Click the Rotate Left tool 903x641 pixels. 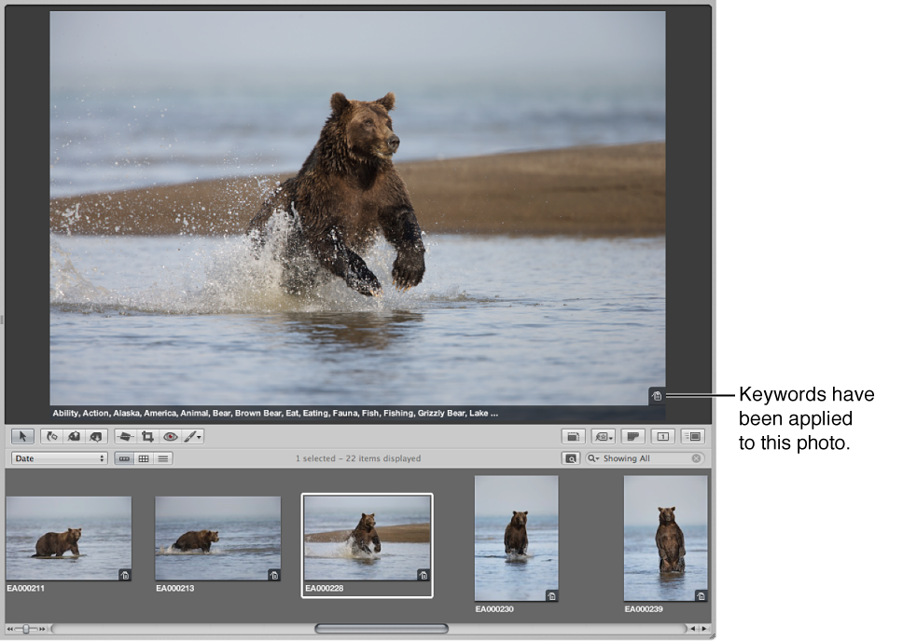[x=52, y=436]
